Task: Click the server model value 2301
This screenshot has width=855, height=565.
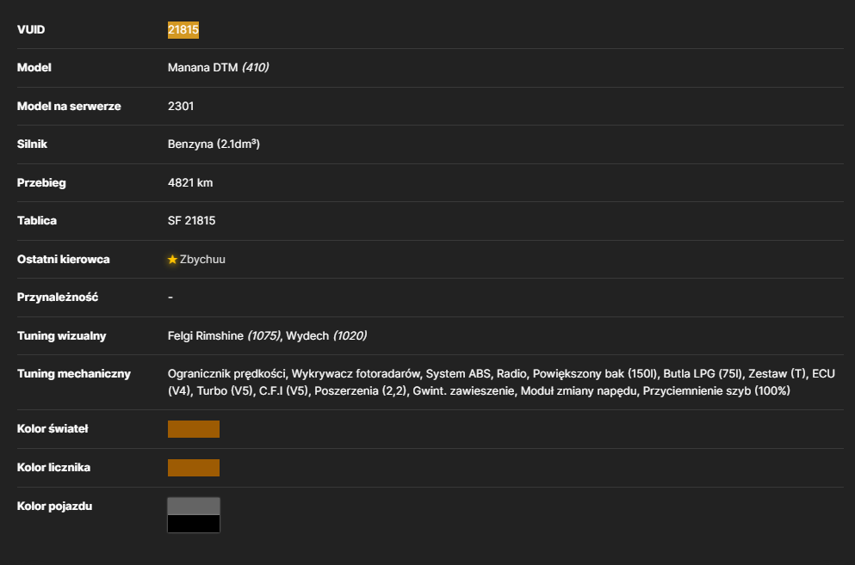Action: (x=181, y=107)
